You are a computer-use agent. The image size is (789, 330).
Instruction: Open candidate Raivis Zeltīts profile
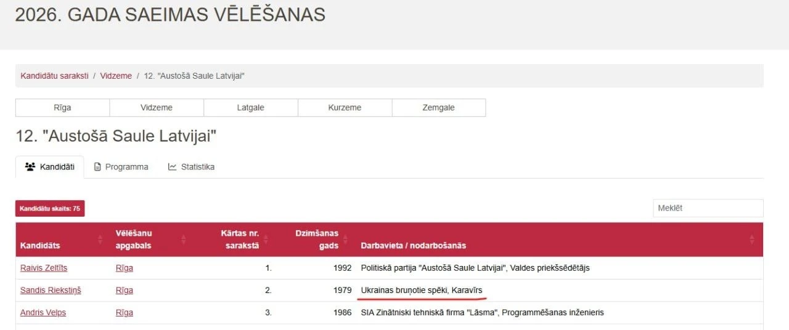click(x=44, y=268)
